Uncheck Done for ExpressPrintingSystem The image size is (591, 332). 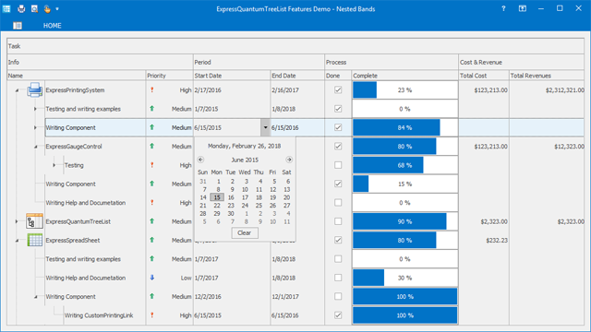click(x=338, y=90)
